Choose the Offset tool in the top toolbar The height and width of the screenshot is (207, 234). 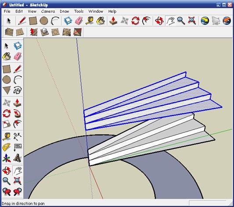pyautogui.click(x=146, y=21)
